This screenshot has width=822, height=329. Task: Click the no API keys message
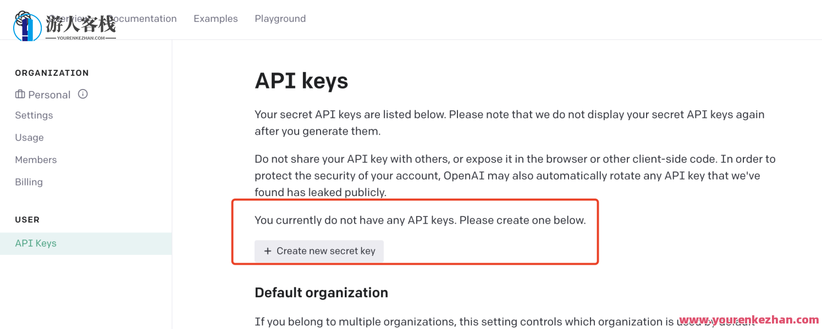coord(420,220)
